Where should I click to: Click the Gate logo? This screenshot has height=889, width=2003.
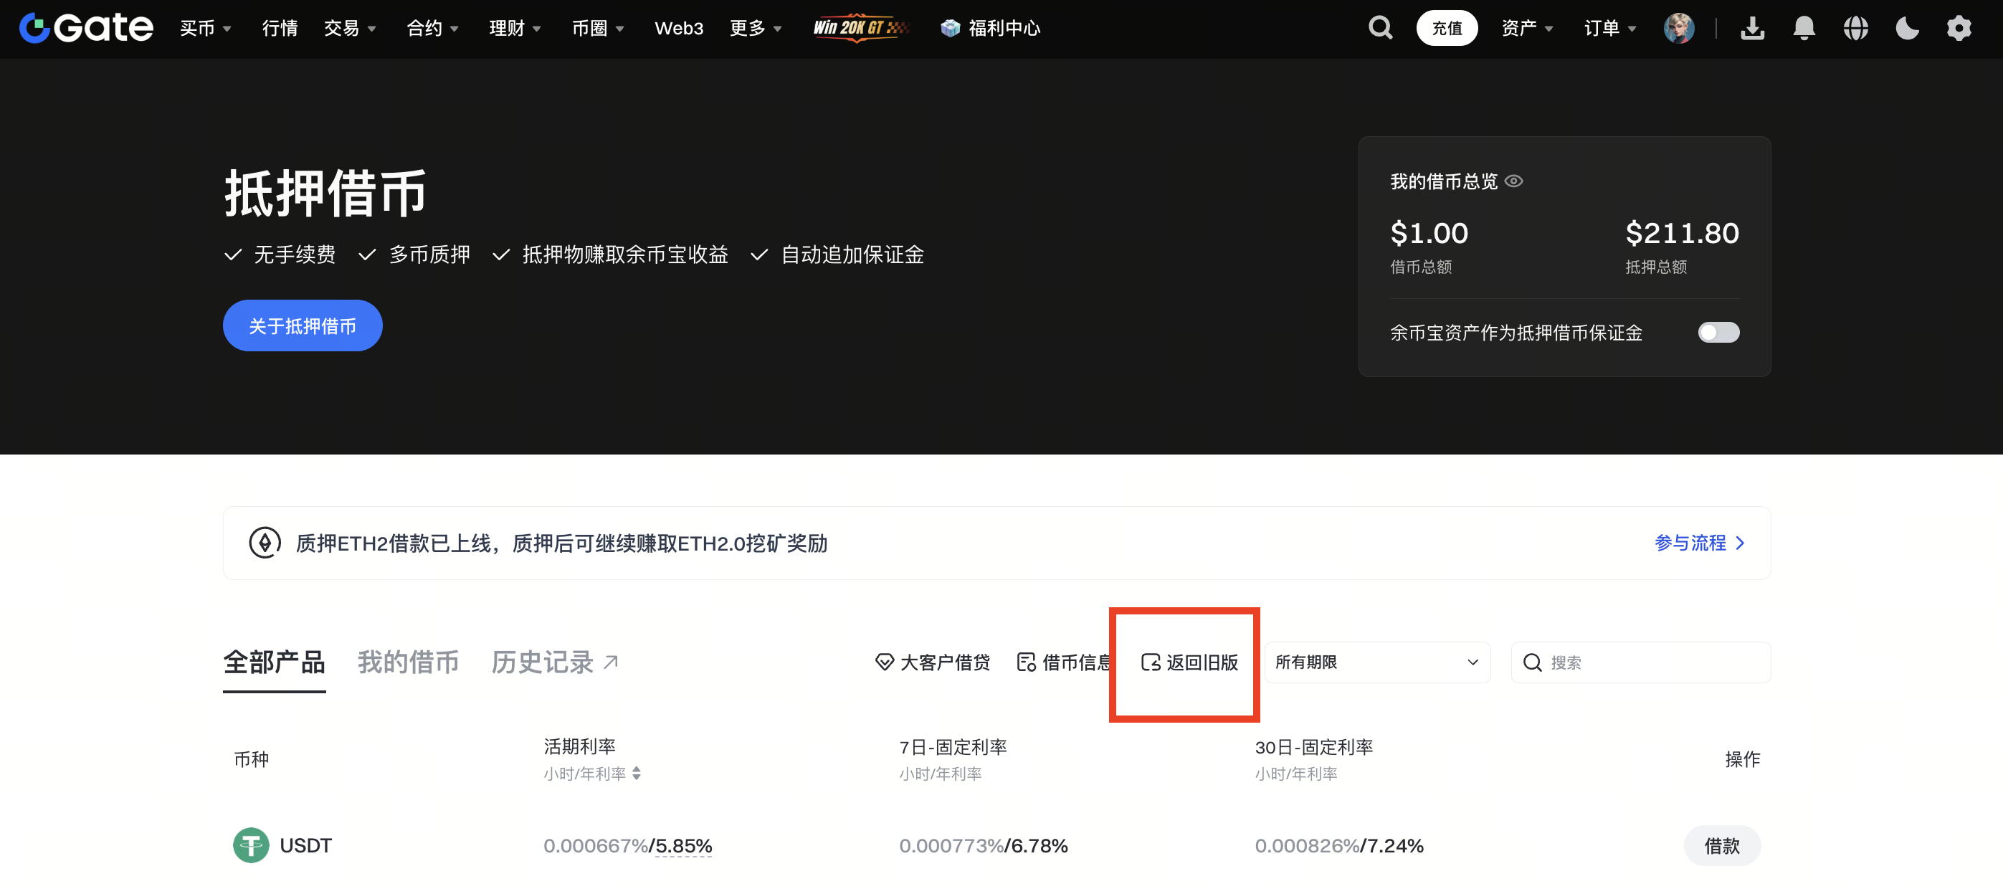[85, 28]
